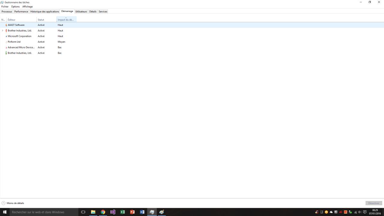Open the volume speaker tray icon

point(360,212)
